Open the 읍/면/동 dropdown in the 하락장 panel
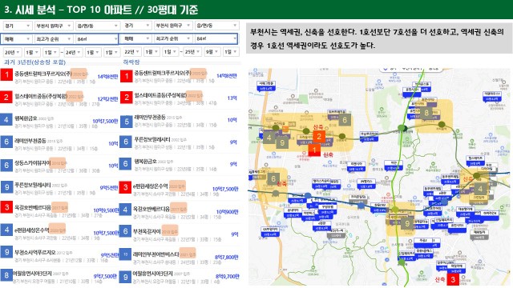This screenshot has width=513, height=288. click(217, 25)
